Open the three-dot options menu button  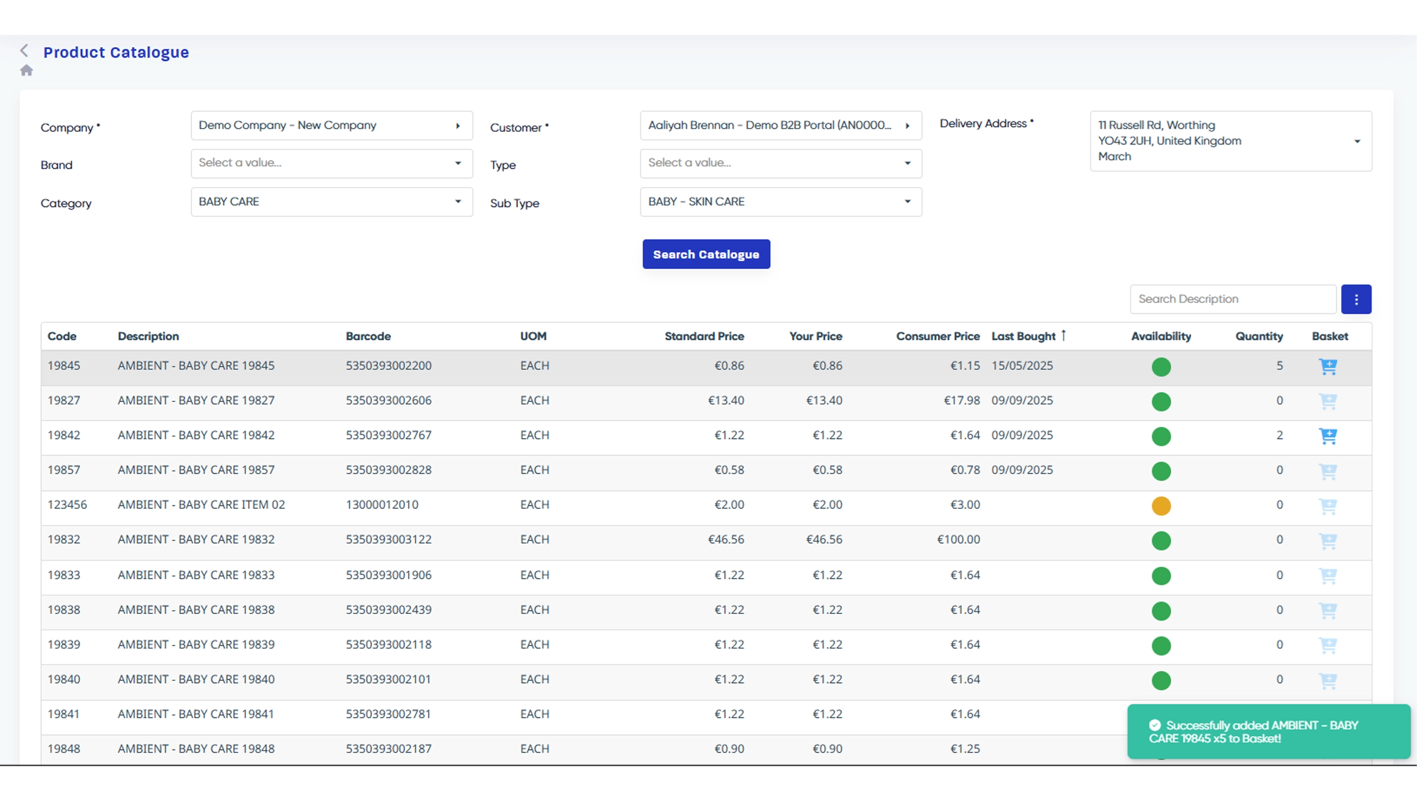coord(1356,299)
